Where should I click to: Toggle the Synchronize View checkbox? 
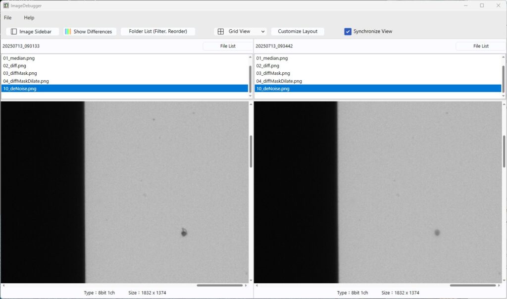(348, 32)
